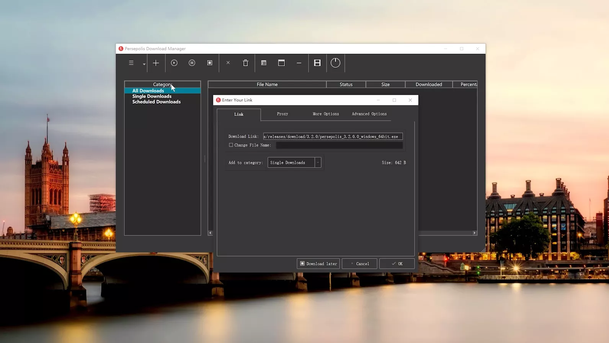This screenshot has height=343, width=609.
Task: Open the download properties icon
Action: tap(264, 63)
